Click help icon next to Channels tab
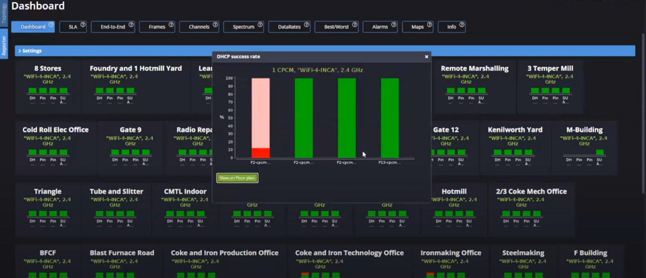The image size is (646, 278). coord(215,25)
